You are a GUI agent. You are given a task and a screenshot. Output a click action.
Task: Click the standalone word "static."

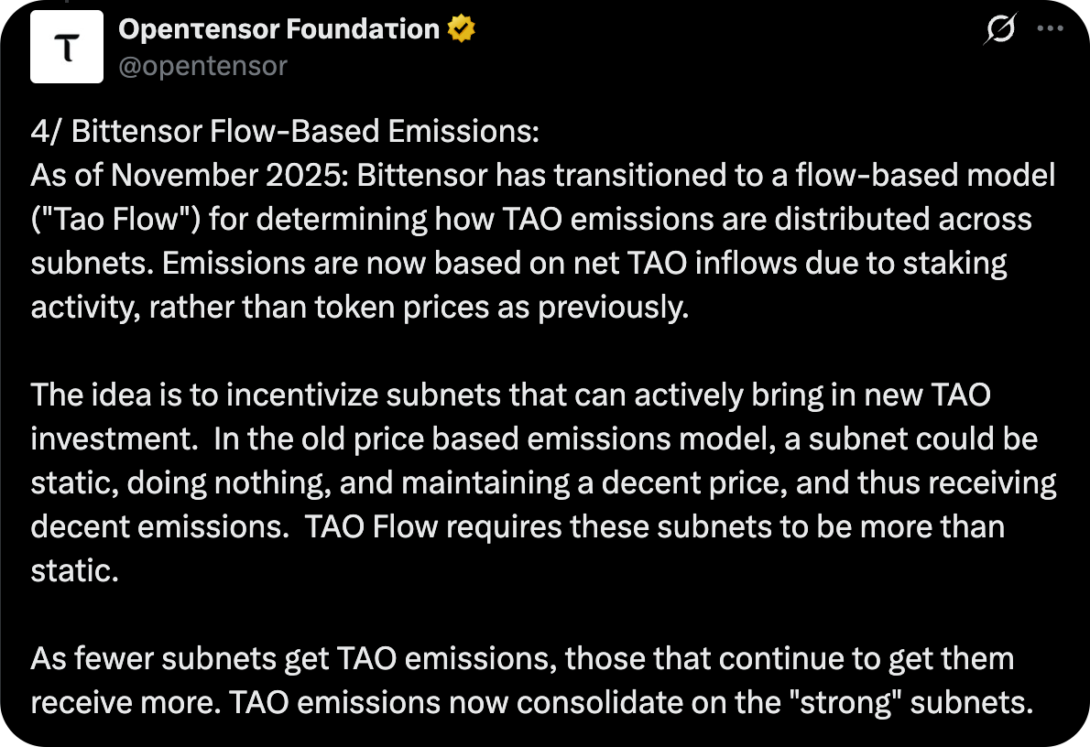click(75, 571)
